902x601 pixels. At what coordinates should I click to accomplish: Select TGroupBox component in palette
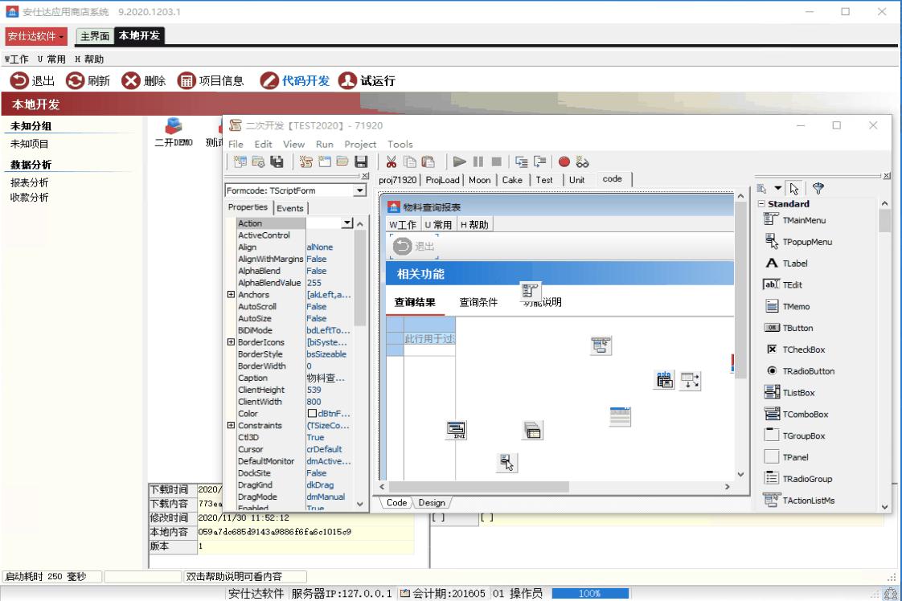click(x=794, y=435)
